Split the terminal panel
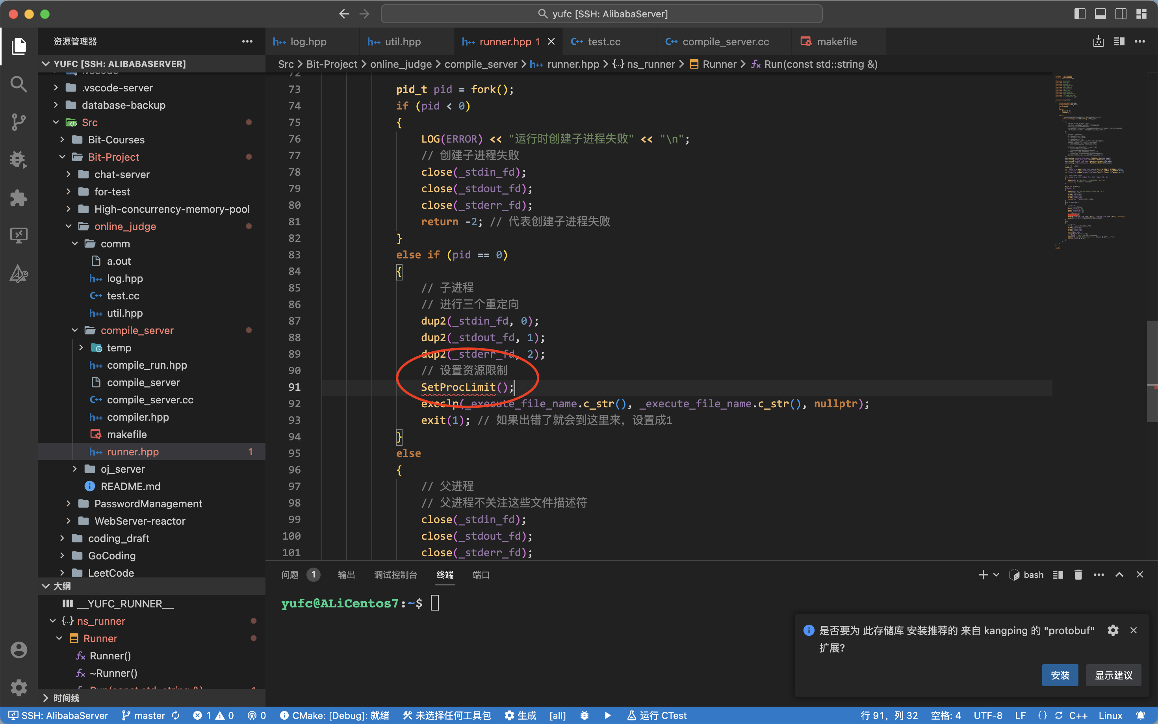 (1058, 575)
